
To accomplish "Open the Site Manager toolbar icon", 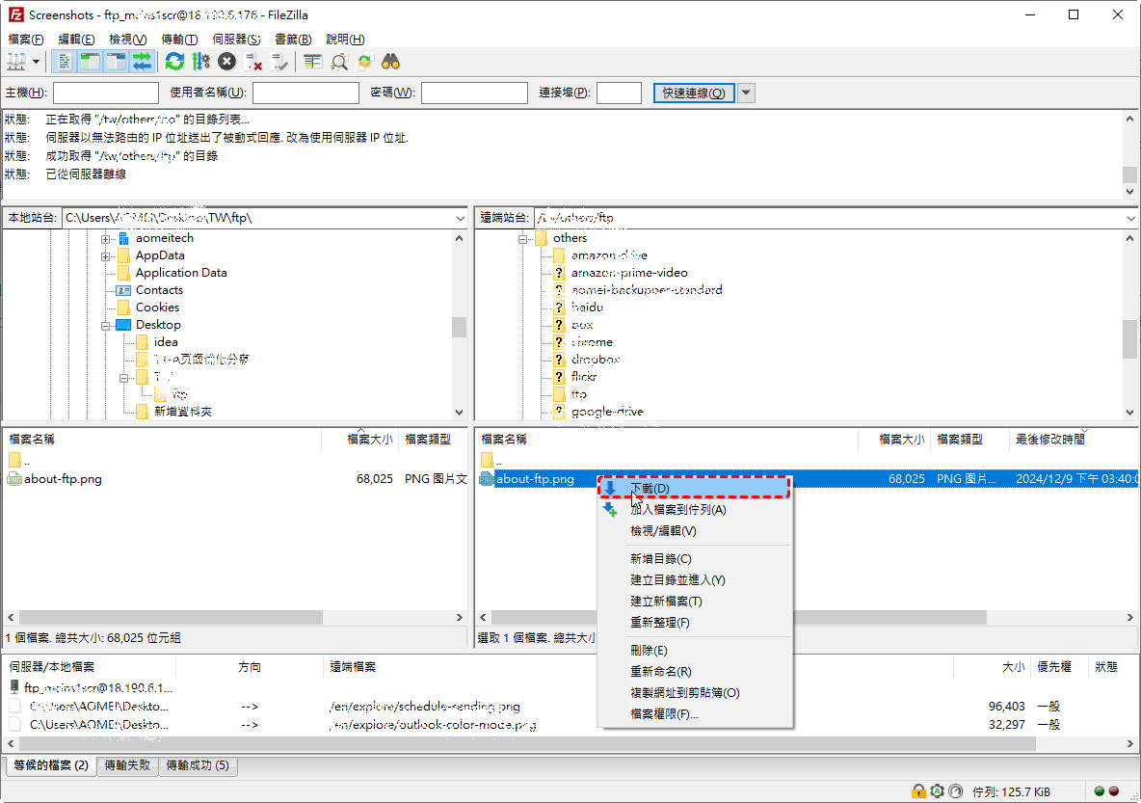I will point(16,62).
